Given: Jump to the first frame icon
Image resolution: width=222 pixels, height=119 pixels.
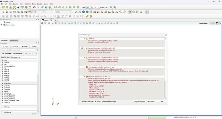Looking at the screenshot, I should [x=56, y=7].
